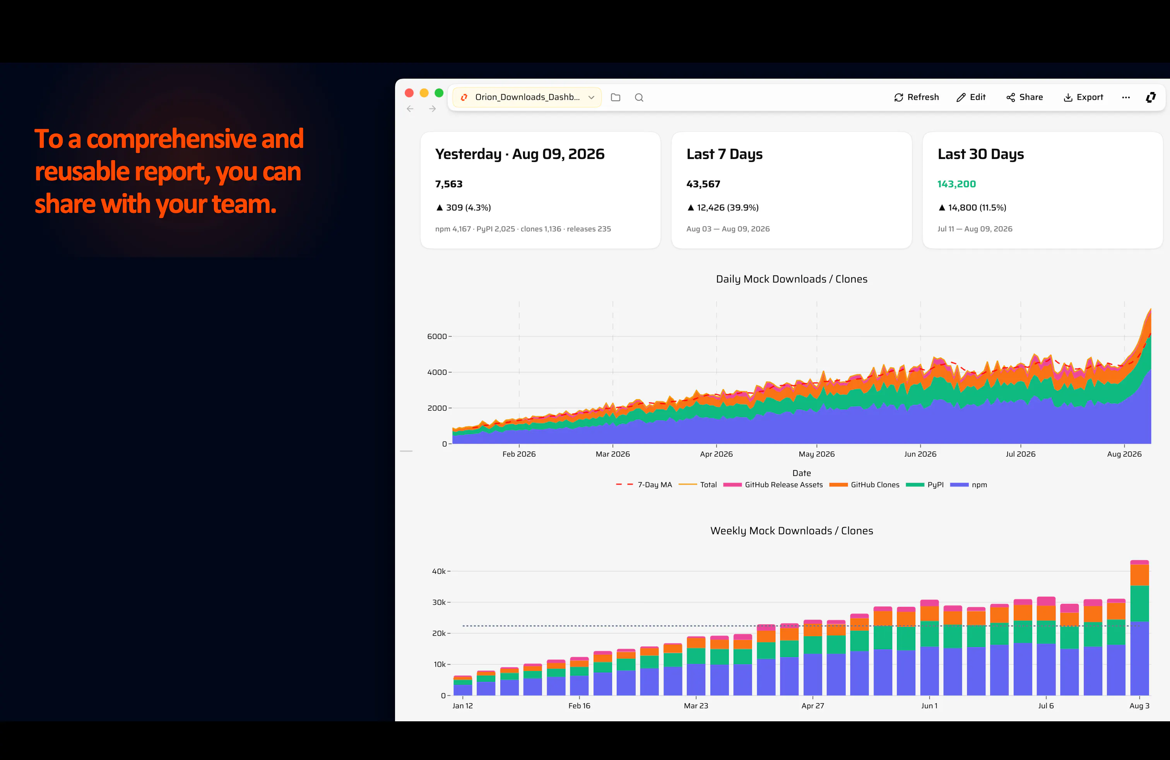Viewport: 1170px width, 760px height.
Task: Click the 40k y-axis label on weekly chart
Action: pyautogui.click(x=439, y=571)
